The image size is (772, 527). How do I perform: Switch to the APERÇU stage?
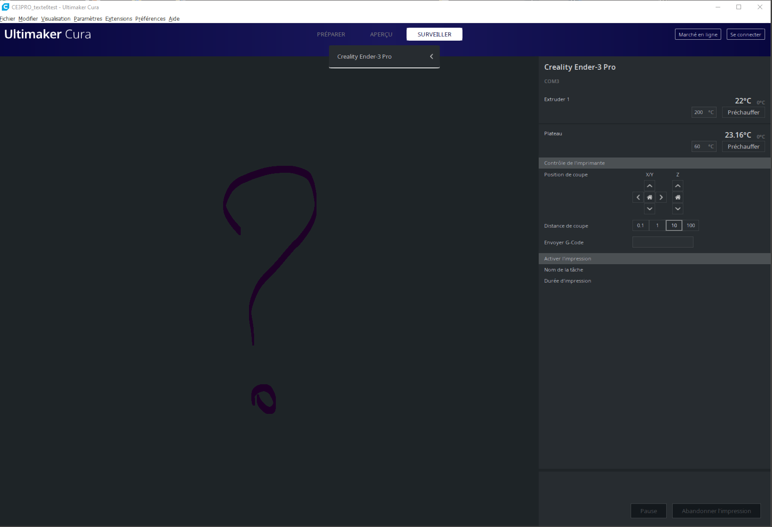tap(381, 34)
